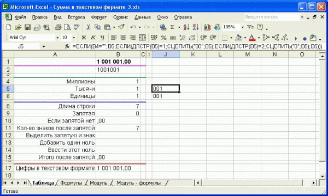This screenshot has height=196, width=328.
Task: Click the AutoSum sigma icon
Action: pos(172,27)
